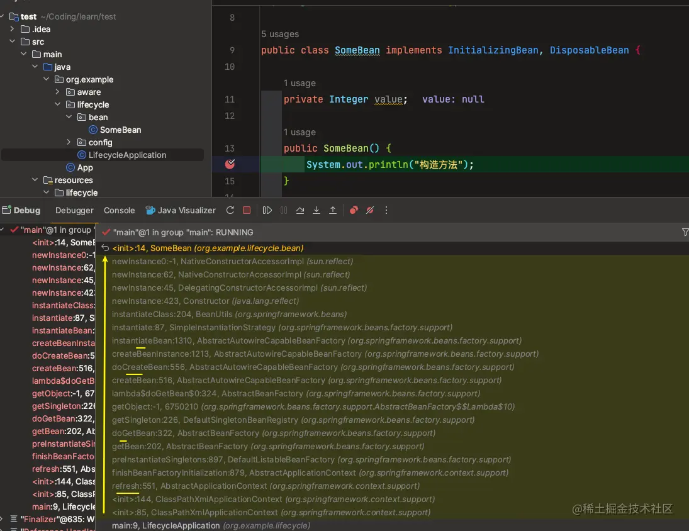Click the LifecycleApplication class icon
The width and height of the screenshot is (689, 531).
point(82,155)
